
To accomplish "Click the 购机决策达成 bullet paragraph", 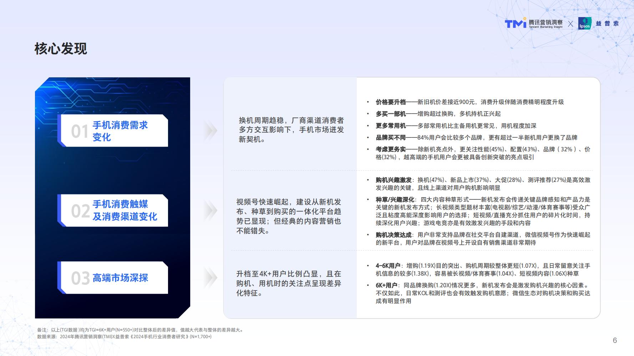I will click(x=483, y=239).
